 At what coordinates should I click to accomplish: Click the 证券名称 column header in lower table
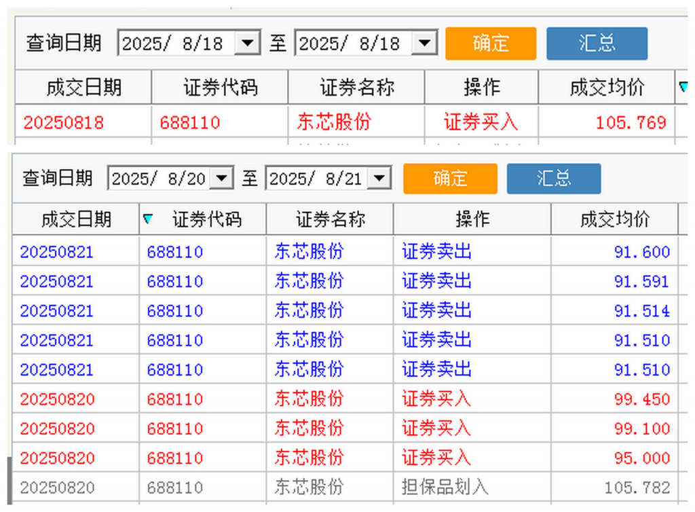330,219
